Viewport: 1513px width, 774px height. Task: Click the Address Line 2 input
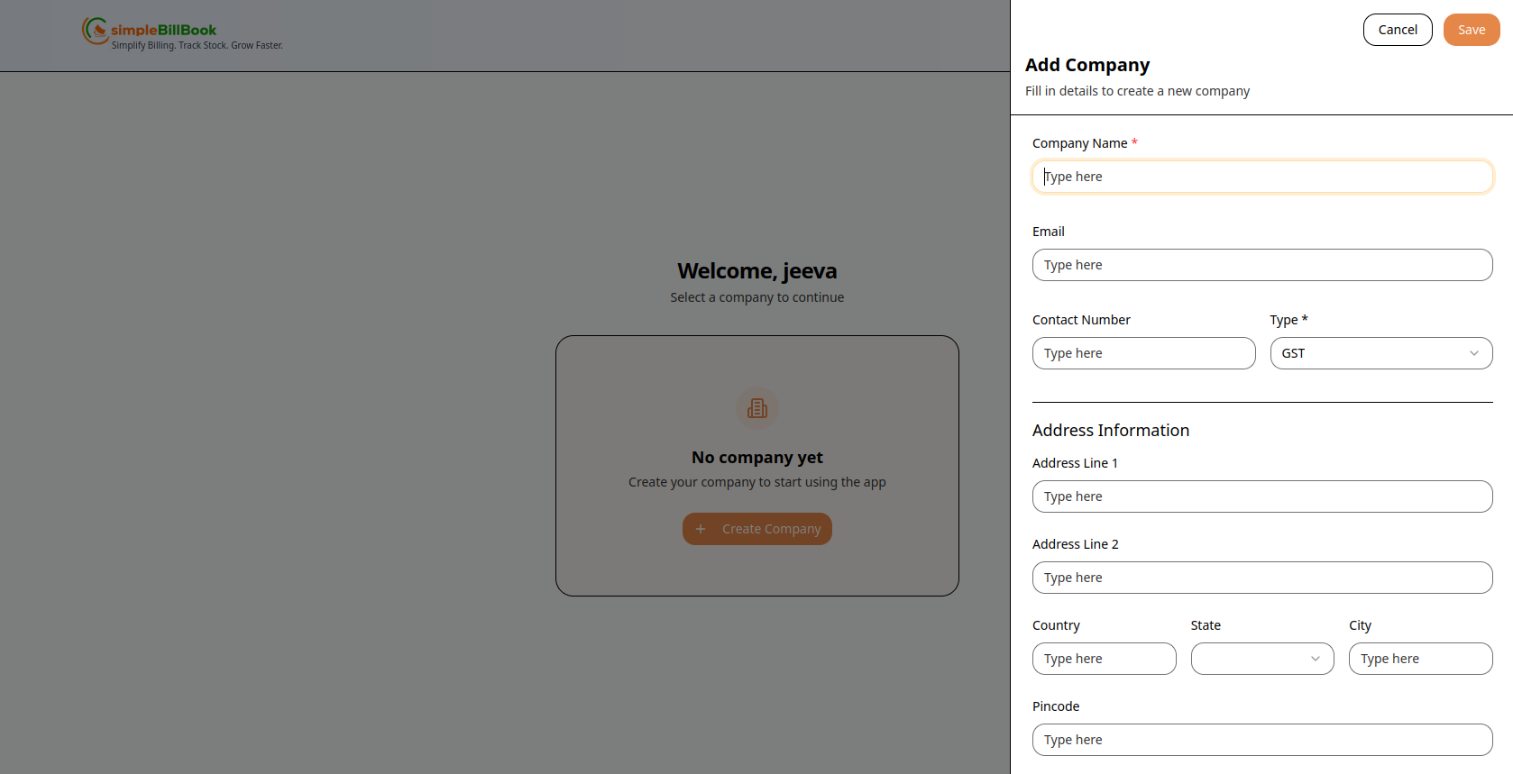pos(1262,578)
